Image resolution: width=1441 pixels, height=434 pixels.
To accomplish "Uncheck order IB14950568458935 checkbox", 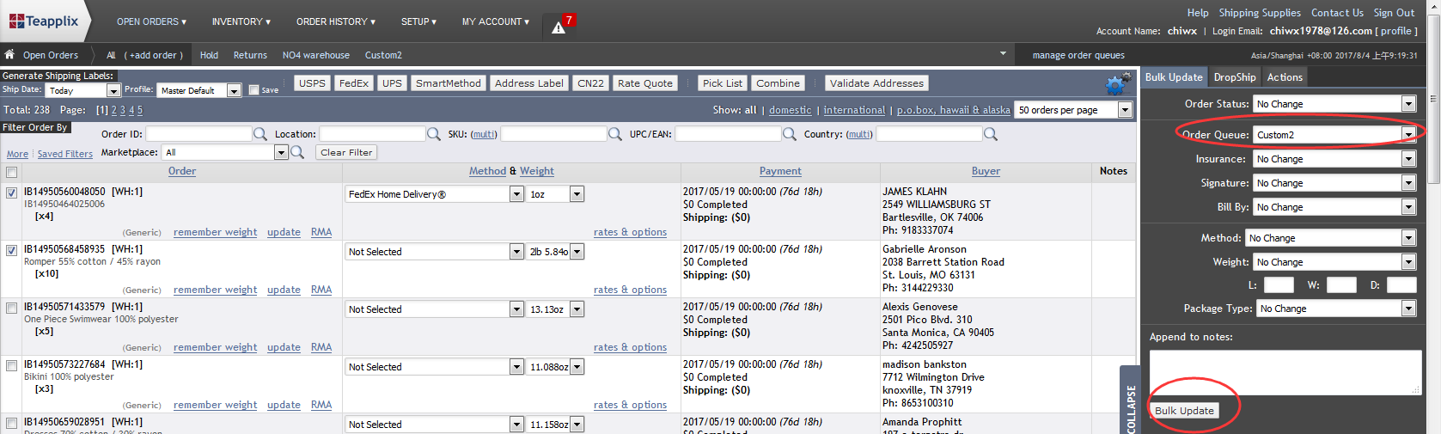I will point(11,250).
